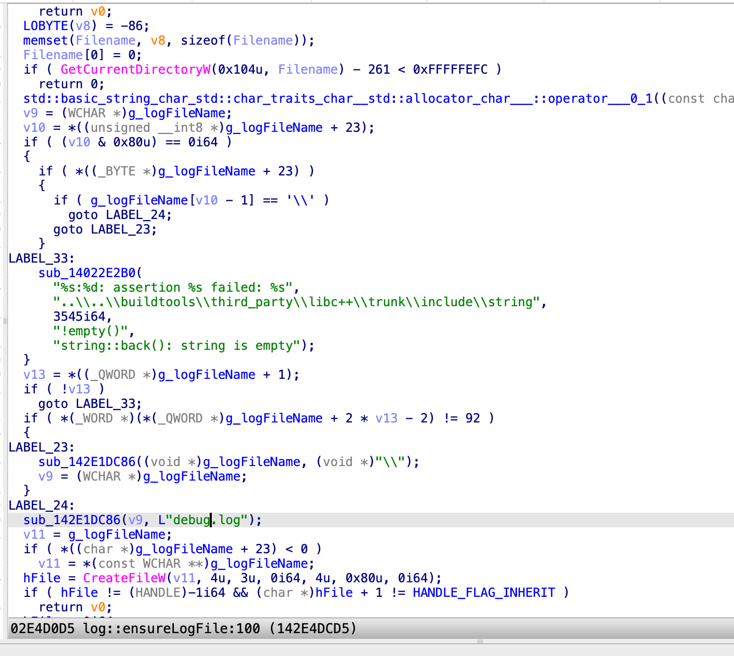Select the LOBYTE macro

tap(46, 26)
